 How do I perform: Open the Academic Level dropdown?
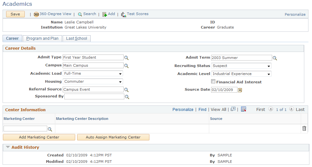(x=241, y=74)
